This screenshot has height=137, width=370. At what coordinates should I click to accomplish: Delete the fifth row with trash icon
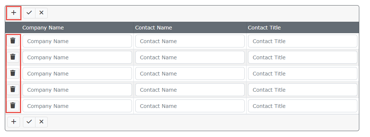point(13,106)
